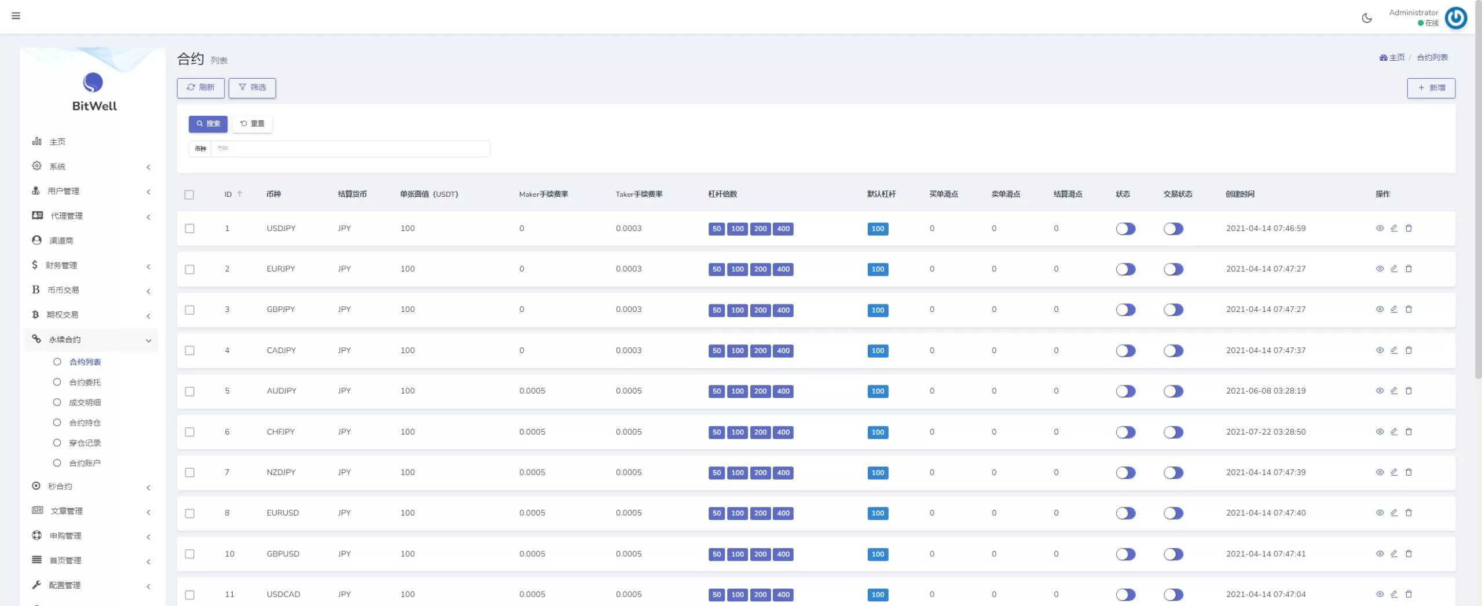Click the 币种 search input field
Image resolution: width=1482 pixels, height=606 pixels.
[x=350, y=149]
